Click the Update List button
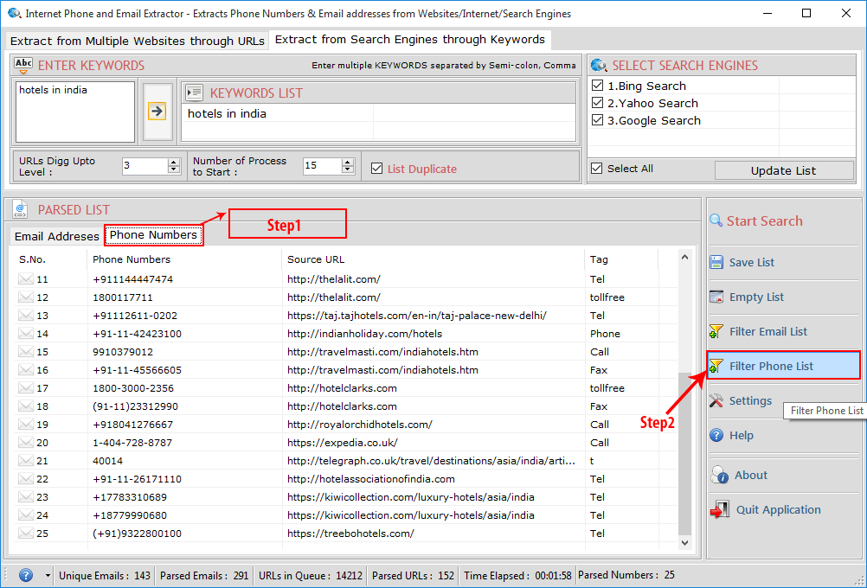The width and height of the screenshot is (867, 588). coord(784,170)
